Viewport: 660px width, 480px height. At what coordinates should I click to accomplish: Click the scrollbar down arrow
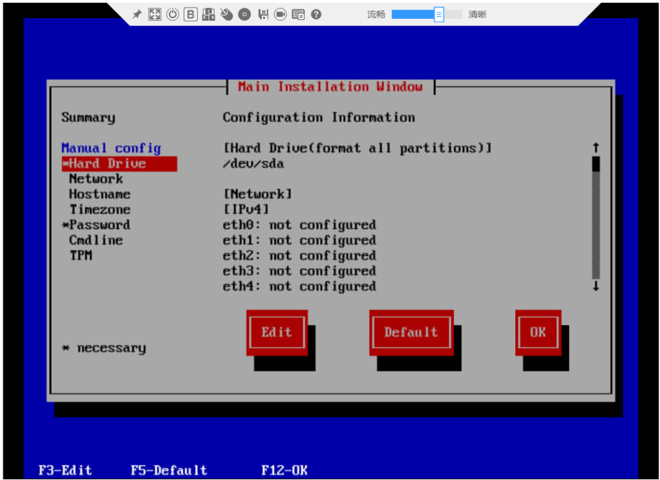595,286
